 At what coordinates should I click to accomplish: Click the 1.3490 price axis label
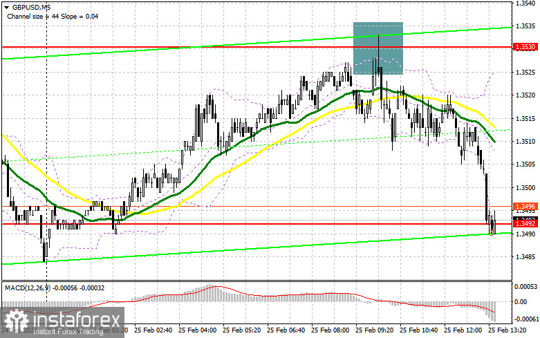525,234
